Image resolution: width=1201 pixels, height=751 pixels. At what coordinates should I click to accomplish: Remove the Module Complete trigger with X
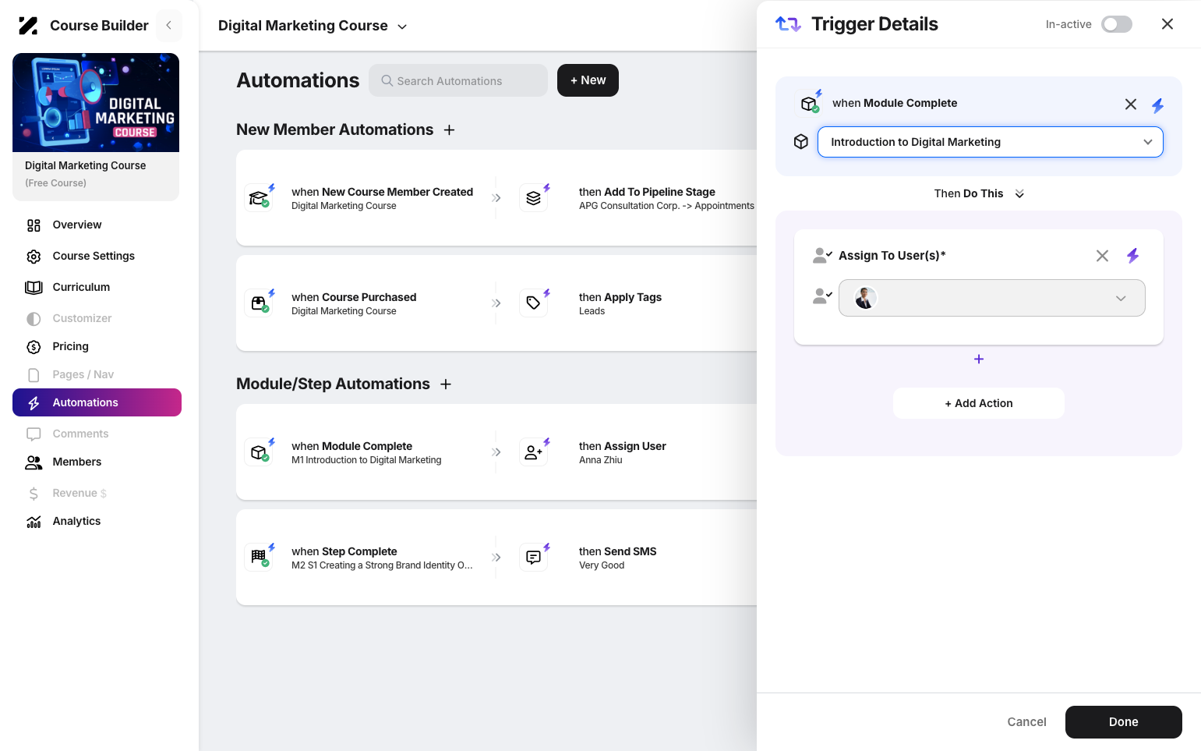point(1131,105)
